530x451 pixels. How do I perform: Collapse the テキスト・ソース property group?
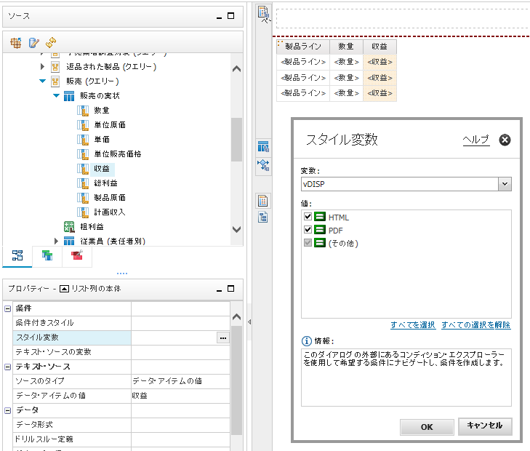pyautogui.click(x=7, y=367)
